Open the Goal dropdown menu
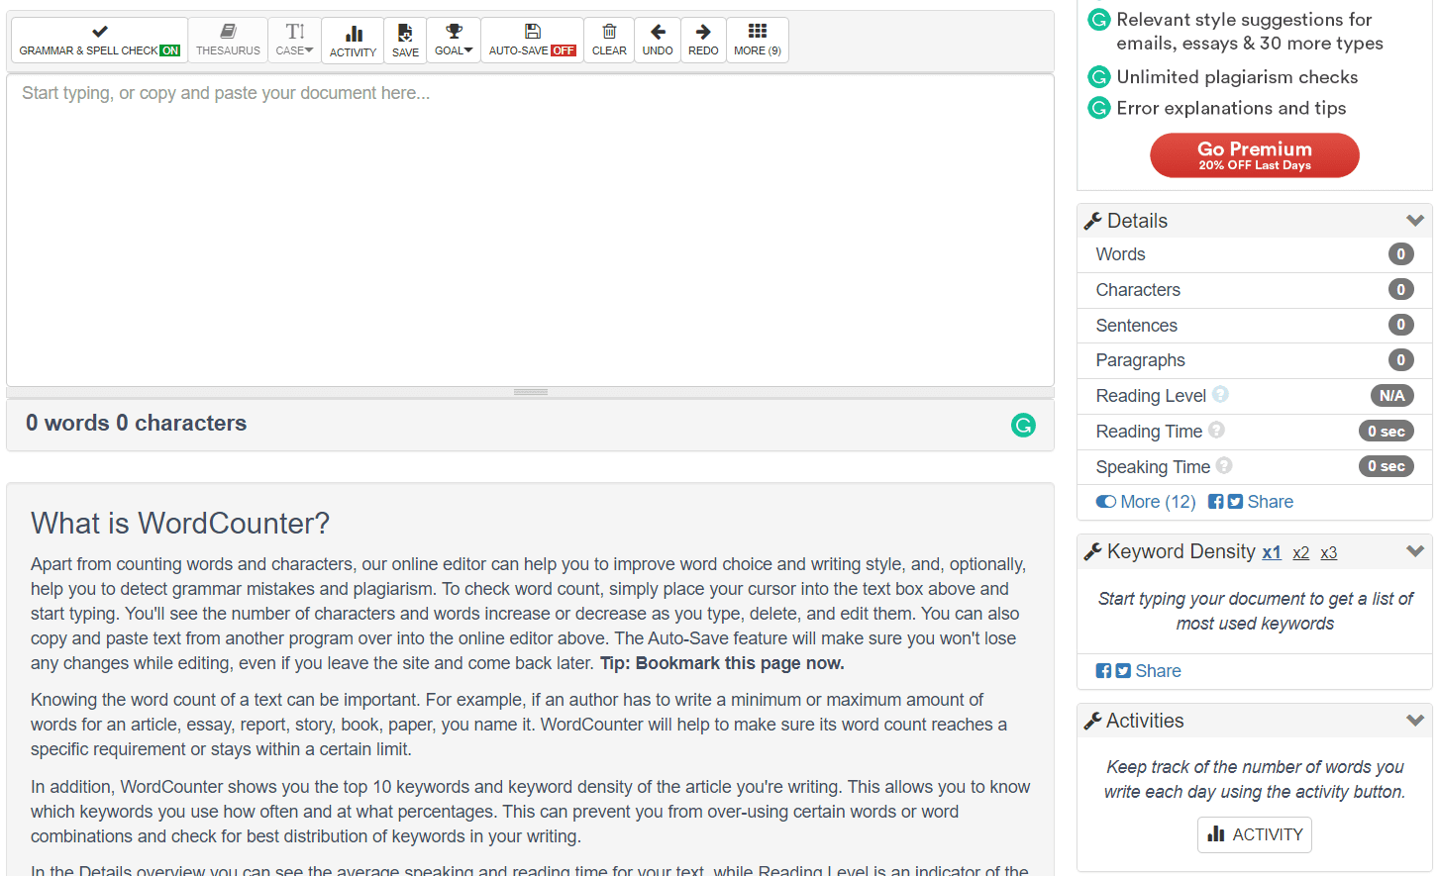The width and height of the screenshot is (1438, 876). click(x=454, y=41)
